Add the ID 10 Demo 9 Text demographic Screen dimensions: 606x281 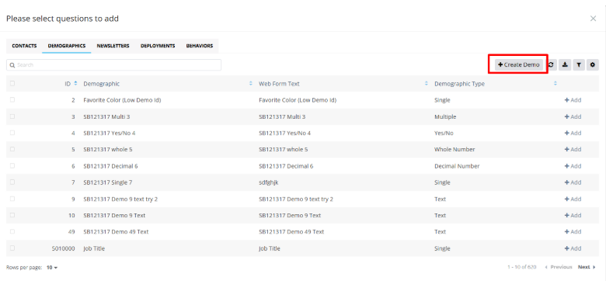point(573,215)
